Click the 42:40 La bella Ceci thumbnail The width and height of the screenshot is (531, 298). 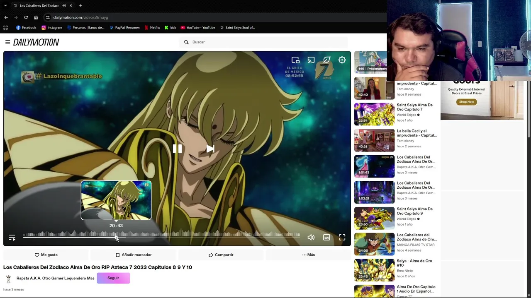click(x=374, y=88)
